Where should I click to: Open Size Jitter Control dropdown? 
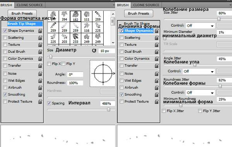click(x=200, y=26)
